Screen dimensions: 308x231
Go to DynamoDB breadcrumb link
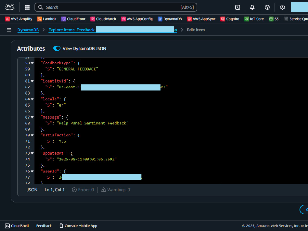[x=28, y=30]
